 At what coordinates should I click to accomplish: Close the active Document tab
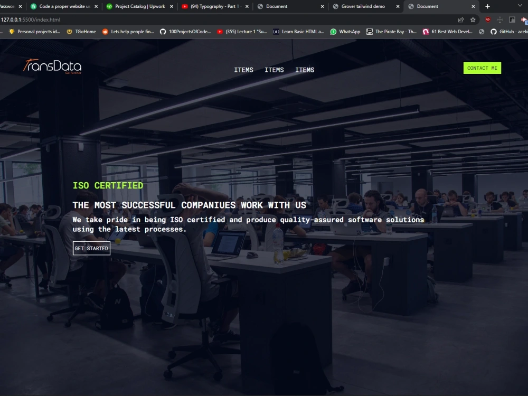(x=473, y=6)
